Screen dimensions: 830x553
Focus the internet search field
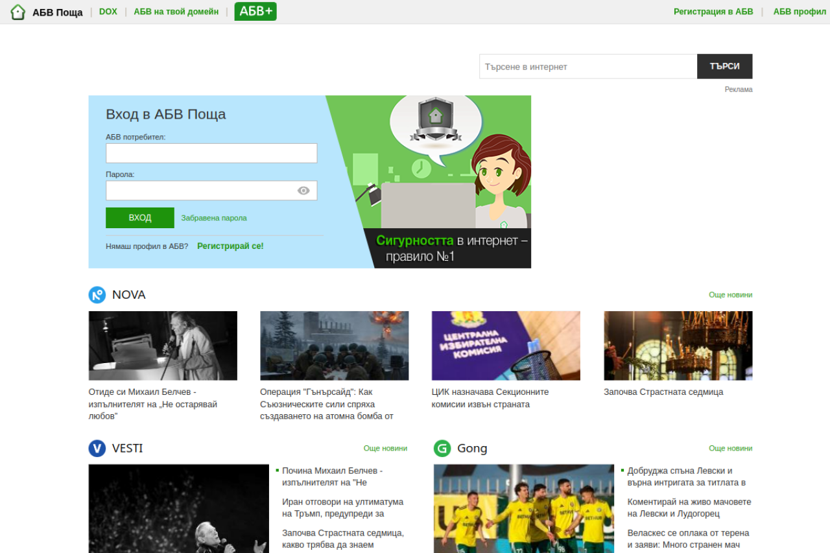coord(587,67)
